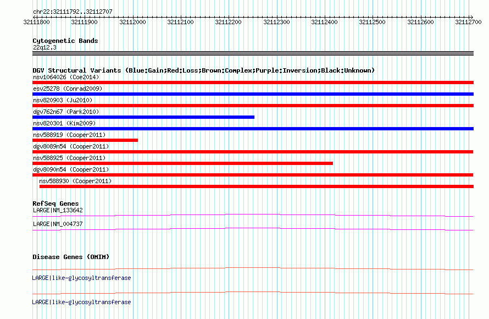This screenshot has width=489, height=319.
Task: Click the gray 22q12.3 cytogenetic band bar
Action: [253, 53]
